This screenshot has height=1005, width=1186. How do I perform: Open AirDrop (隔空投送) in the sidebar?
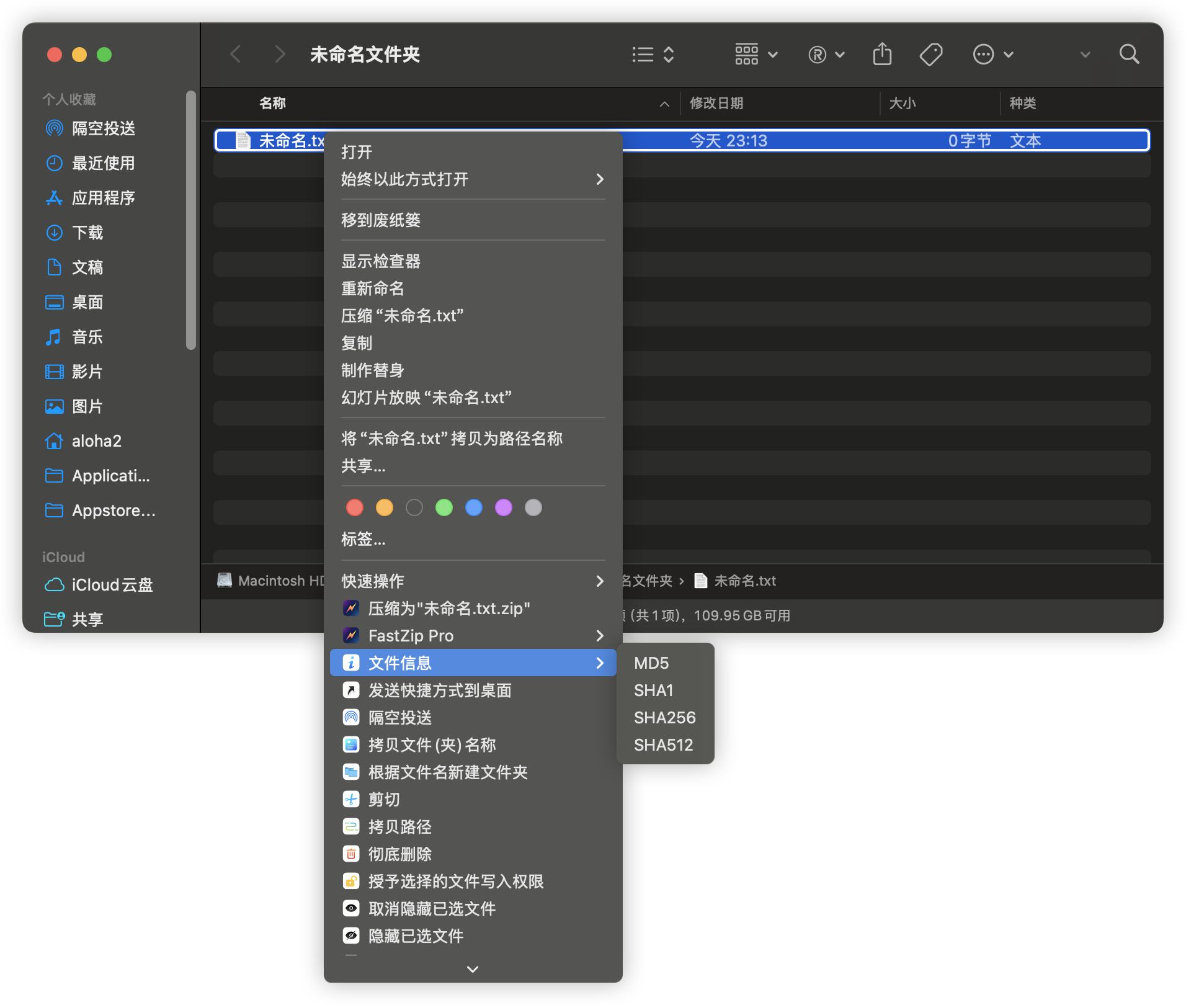(103, 128)
